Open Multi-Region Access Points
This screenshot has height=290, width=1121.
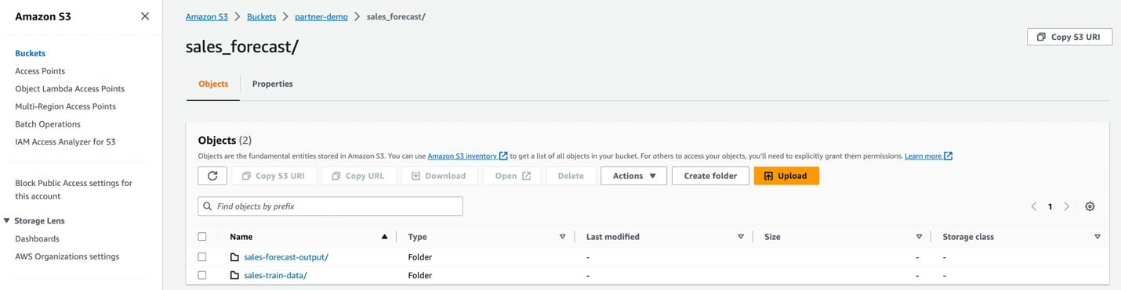pos(66,106)
